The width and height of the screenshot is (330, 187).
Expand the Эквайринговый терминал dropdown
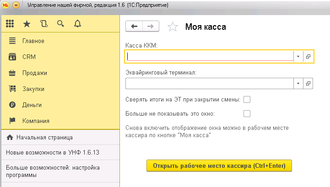point(298,84)
